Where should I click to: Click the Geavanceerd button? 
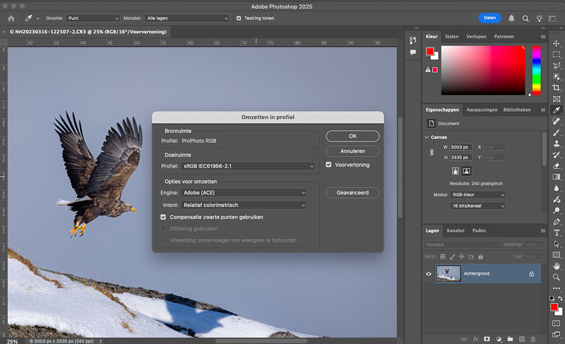[353, 193]
